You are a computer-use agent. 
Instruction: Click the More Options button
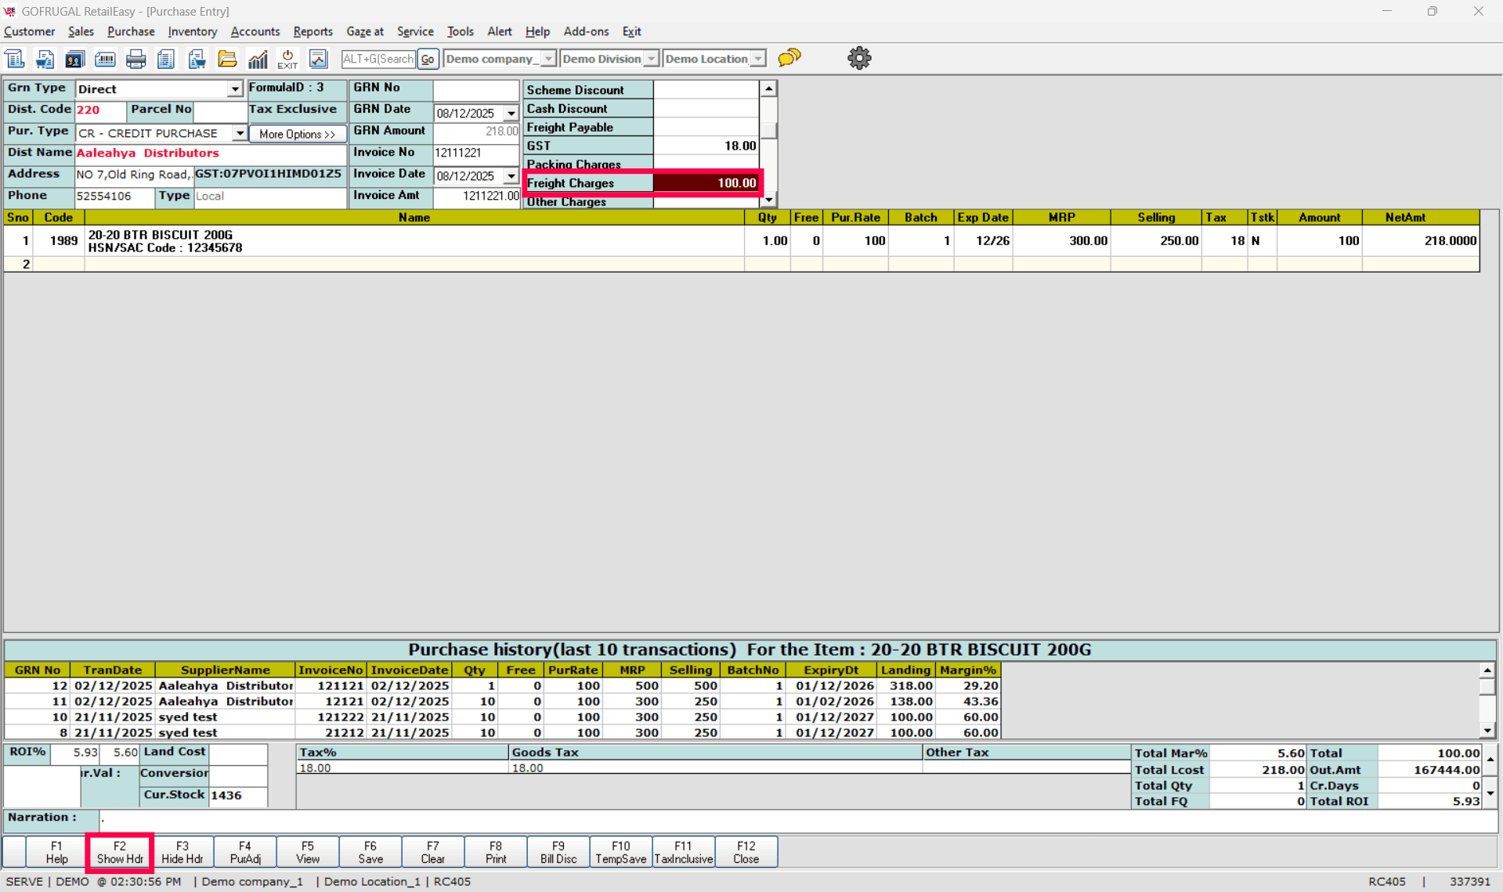tap(297, 134)
